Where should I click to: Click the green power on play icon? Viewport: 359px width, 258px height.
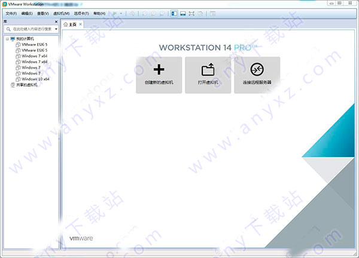pyautogui.click(x=114, y=14)
